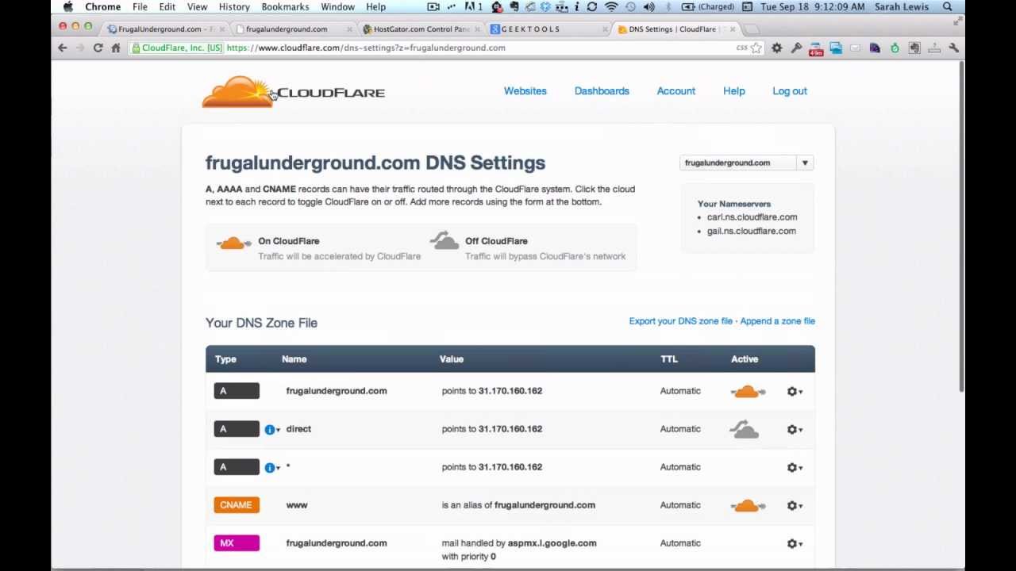The width and height of the screenshot is (1016, 571).
Task: Click the Wi-Fi icon in the menu bar
Action: 611,7
